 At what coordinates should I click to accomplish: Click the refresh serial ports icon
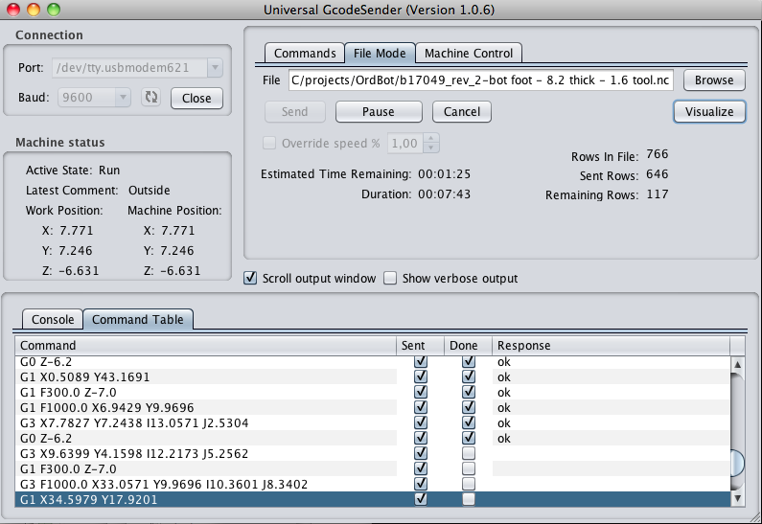pyautogui.click(x=150, y=98)
